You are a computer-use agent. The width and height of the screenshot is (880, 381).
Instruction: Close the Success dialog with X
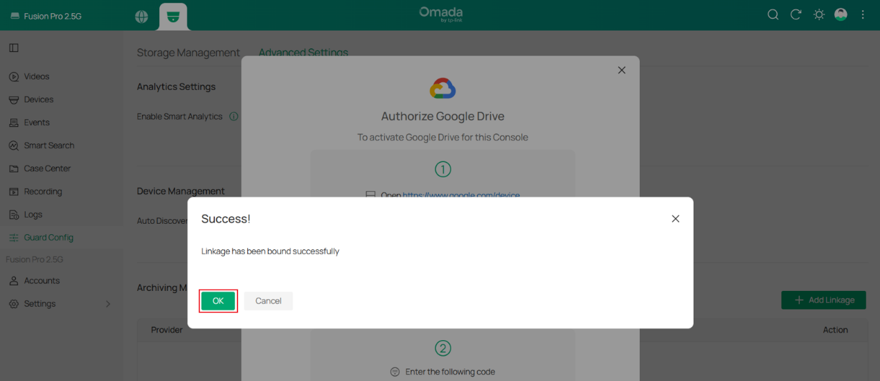(x=676, y=219)
